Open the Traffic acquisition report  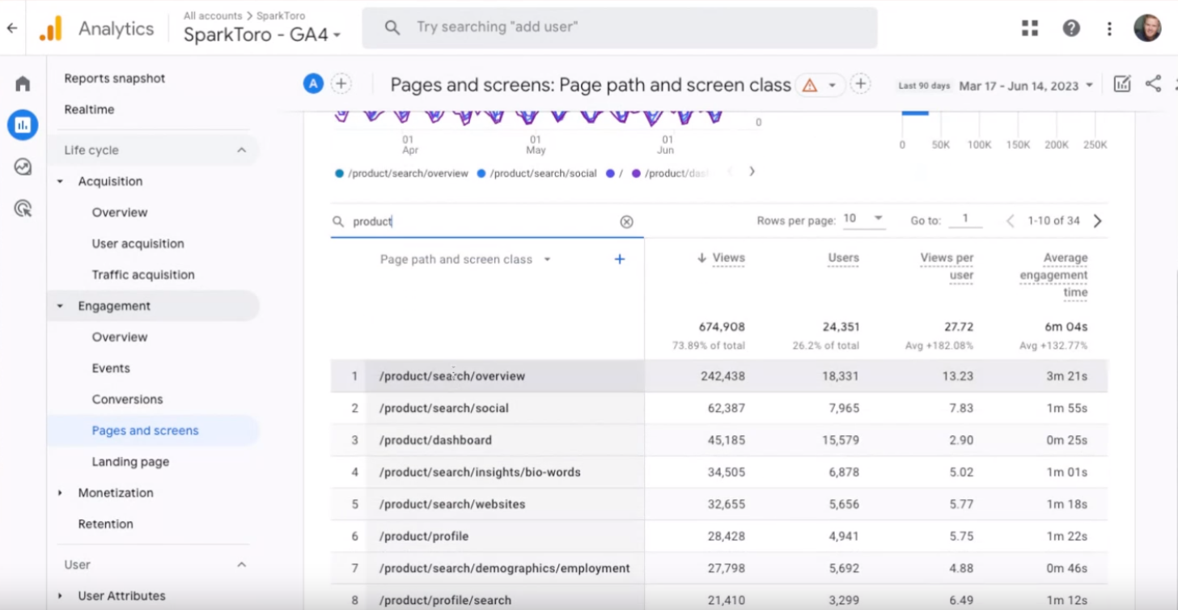tap(143, 275)
